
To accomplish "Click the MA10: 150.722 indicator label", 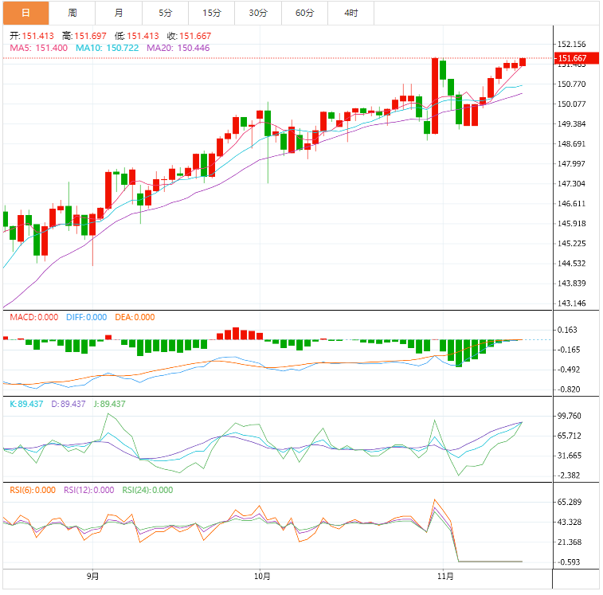I will pos(108,49).
